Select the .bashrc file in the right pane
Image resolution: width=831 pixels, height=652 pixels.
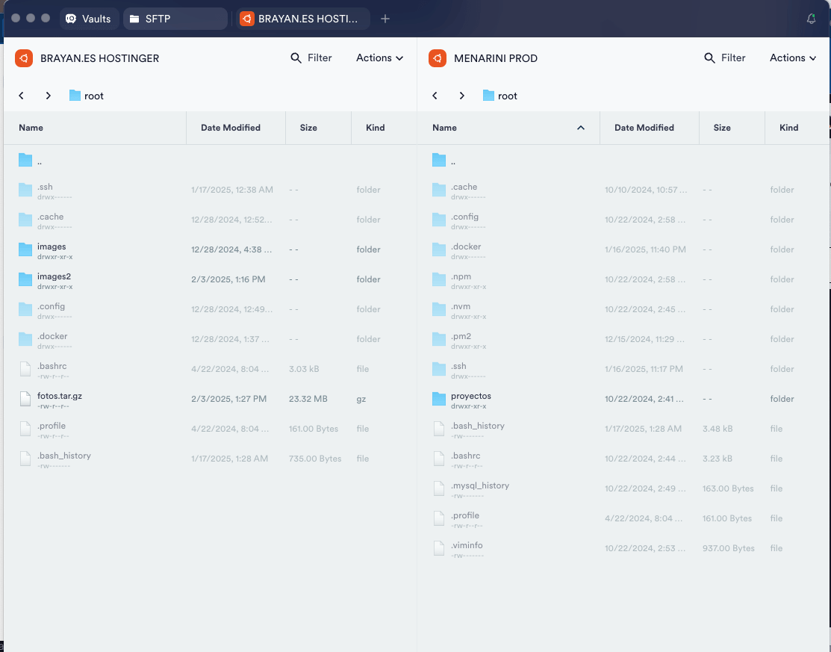tap(623, 459)
